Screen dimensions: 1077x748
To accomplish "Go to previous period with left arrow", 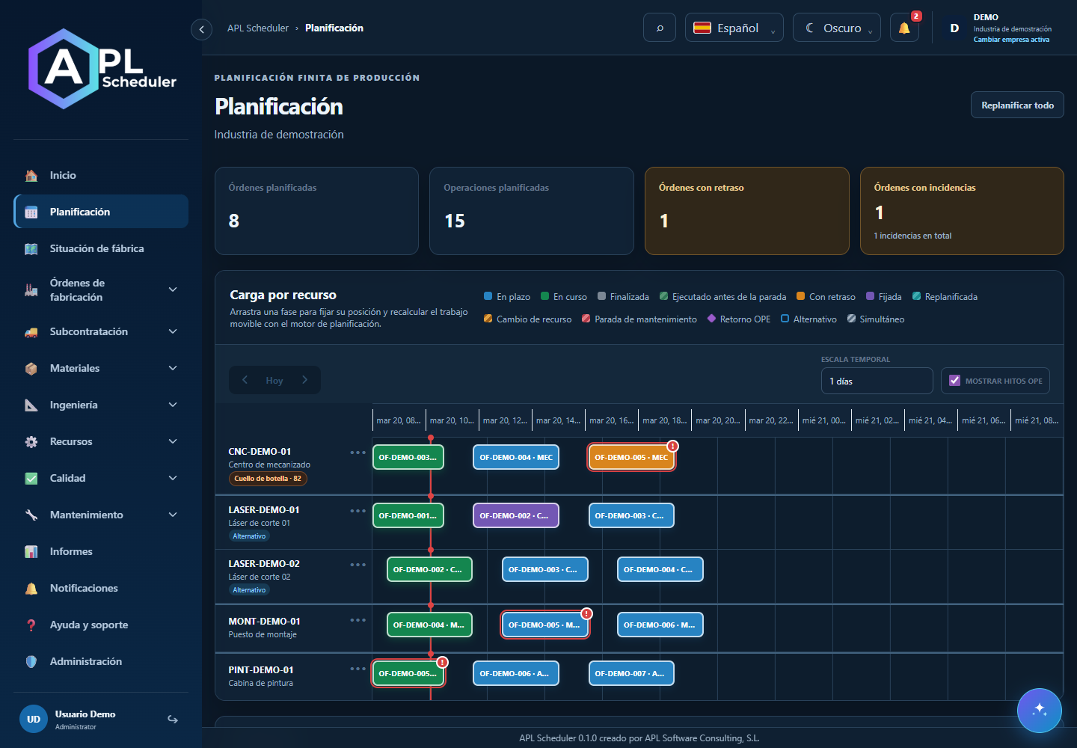I will (245, 380).
